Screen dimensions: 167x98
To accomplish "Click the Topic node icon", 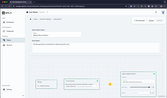I will 38,82.
